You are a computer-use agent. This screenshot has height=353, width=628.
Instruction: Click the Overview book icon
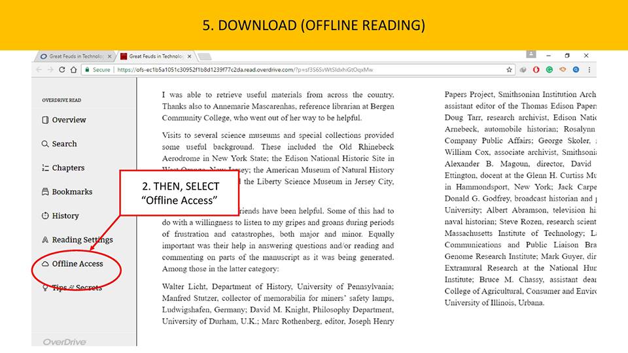click(x=45, y=120)
